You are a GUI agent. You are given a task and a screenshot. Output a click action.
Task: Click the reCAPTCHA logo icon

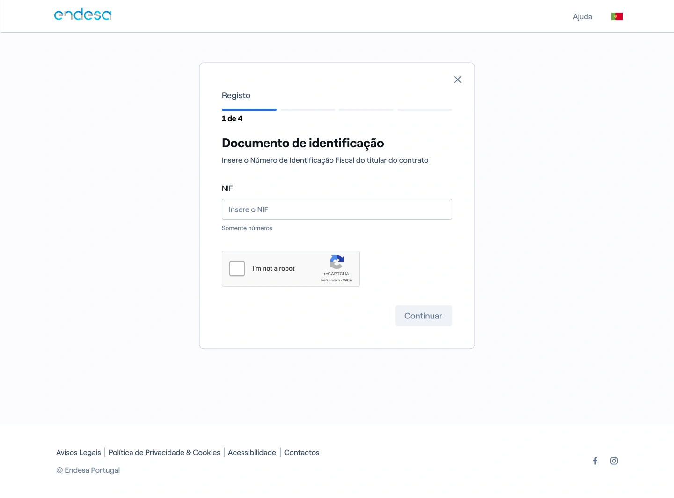337,262
